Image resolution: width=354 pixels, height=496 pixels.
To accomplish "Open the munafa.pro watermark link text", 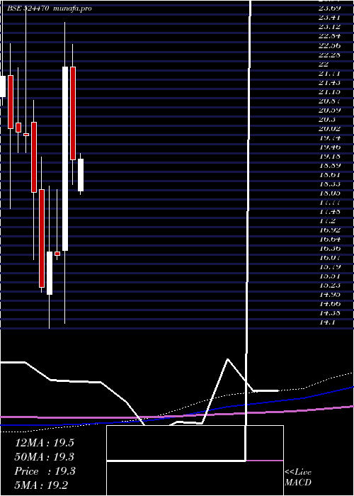I will coord(73,9).
